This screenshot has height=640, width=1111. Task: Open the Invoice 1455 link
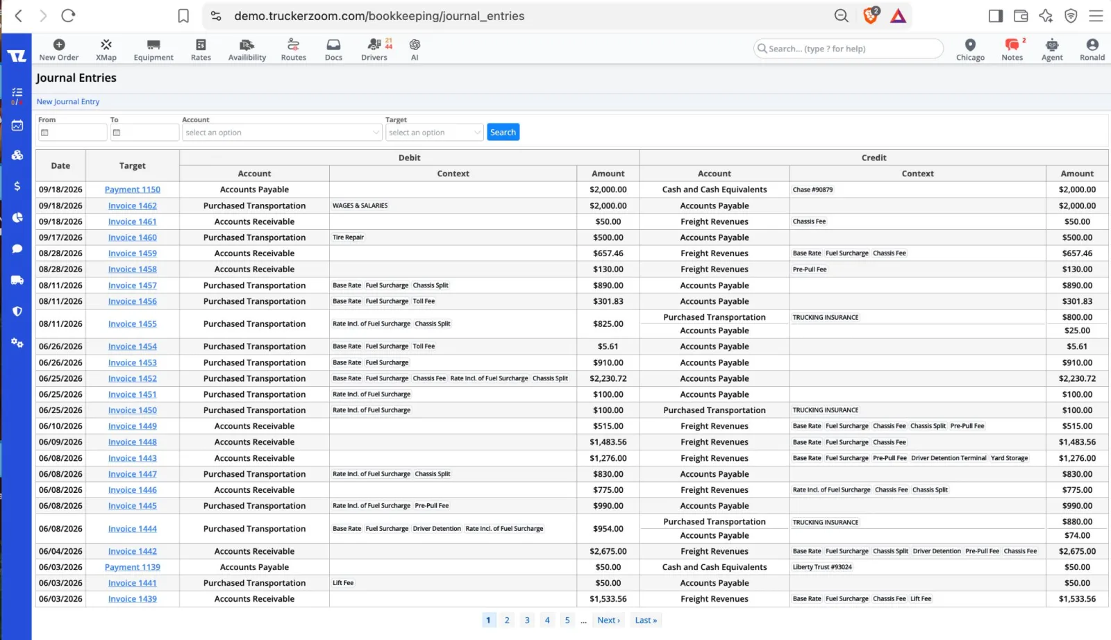click(x=133, y=323)
